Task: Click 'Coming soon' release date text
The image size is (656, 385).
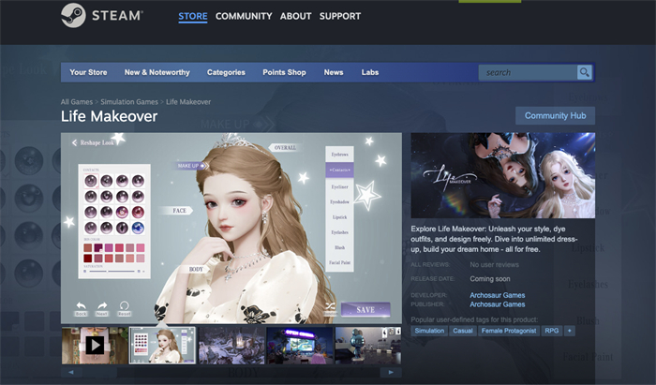Action: coord(489,279)
